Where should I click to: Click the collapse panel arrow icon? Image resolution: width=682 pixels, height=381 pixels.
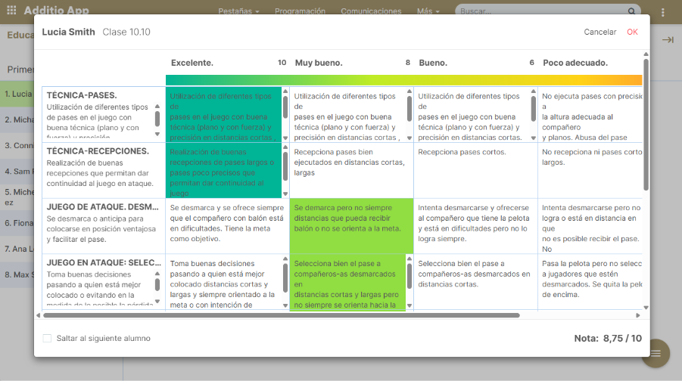[668, 39]
